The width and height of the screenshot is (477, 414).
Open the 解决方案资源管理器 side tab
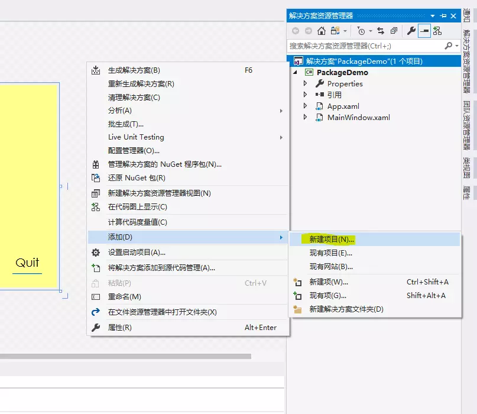467,61
